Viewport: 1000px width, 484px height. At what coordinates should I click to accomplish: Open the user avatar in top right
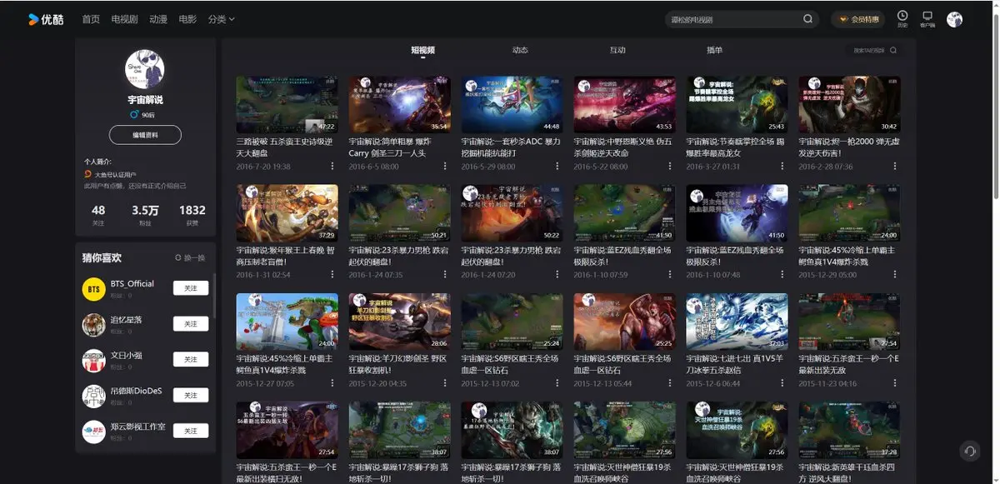955,19
